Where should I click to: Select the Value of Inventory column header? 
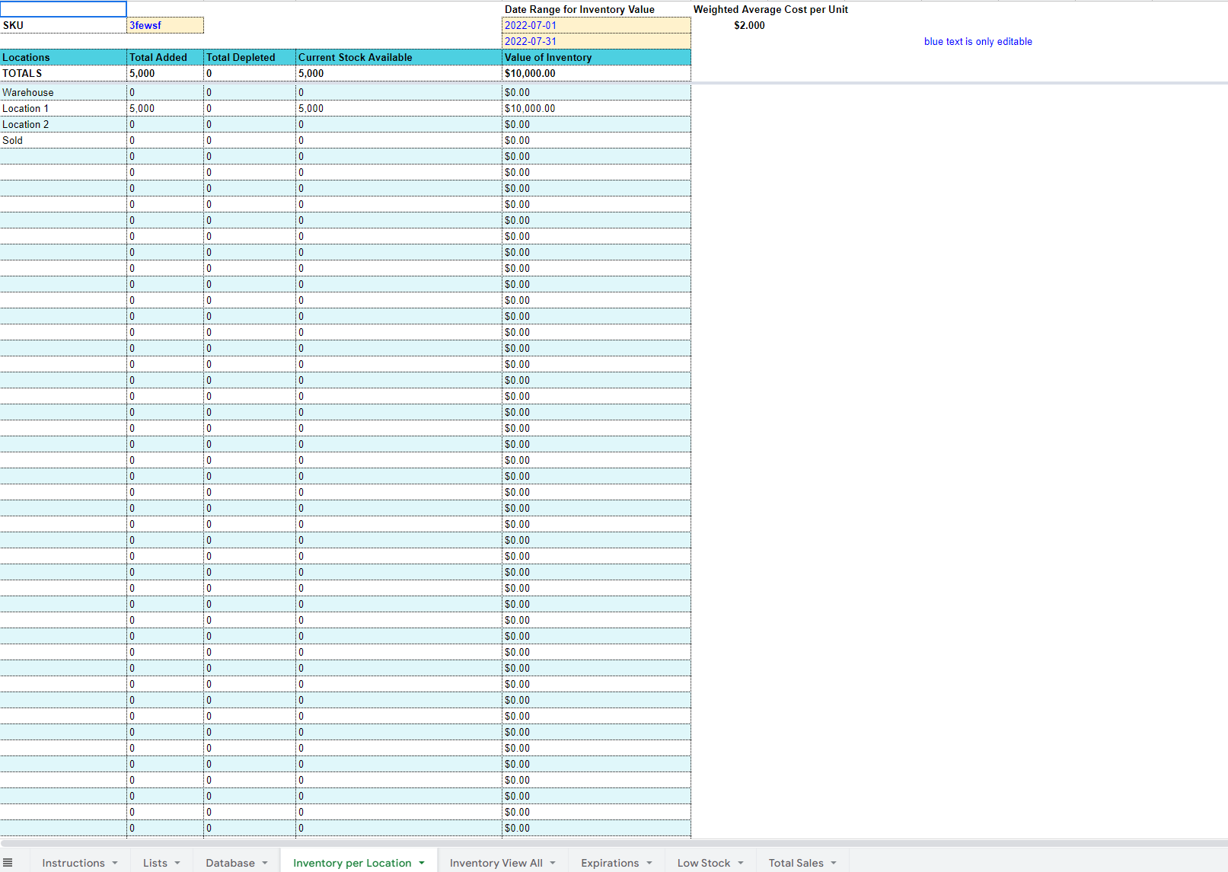coord(596,57)
